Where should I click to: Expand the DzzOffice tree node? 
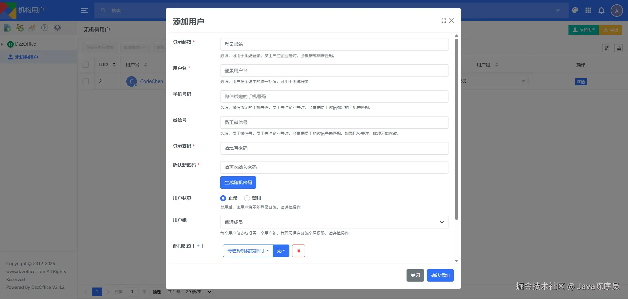pos(2,44)
